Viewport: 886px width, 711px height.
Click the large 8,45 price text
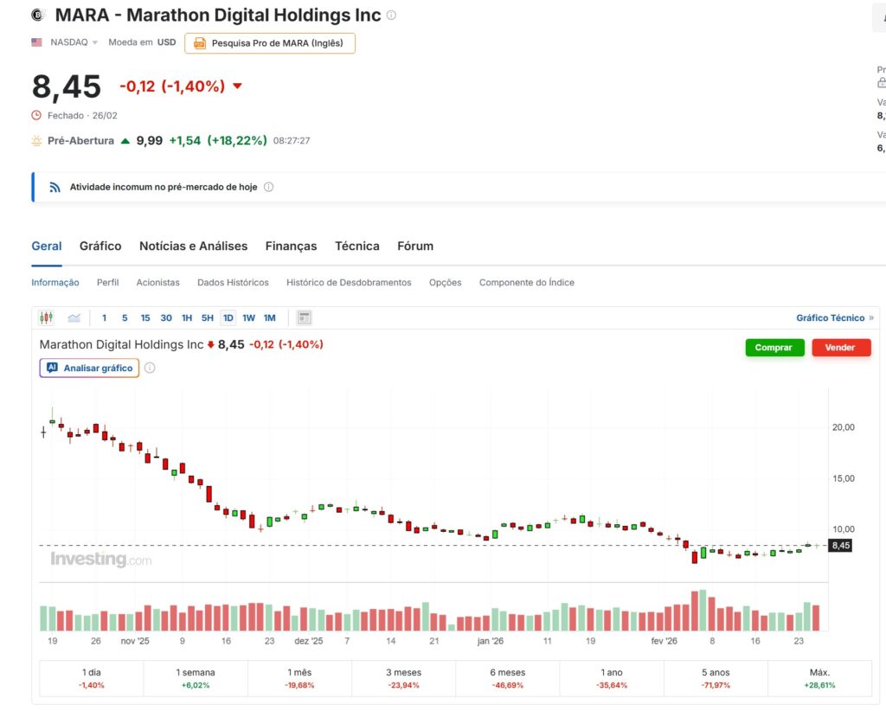click(x=67, y=87)
